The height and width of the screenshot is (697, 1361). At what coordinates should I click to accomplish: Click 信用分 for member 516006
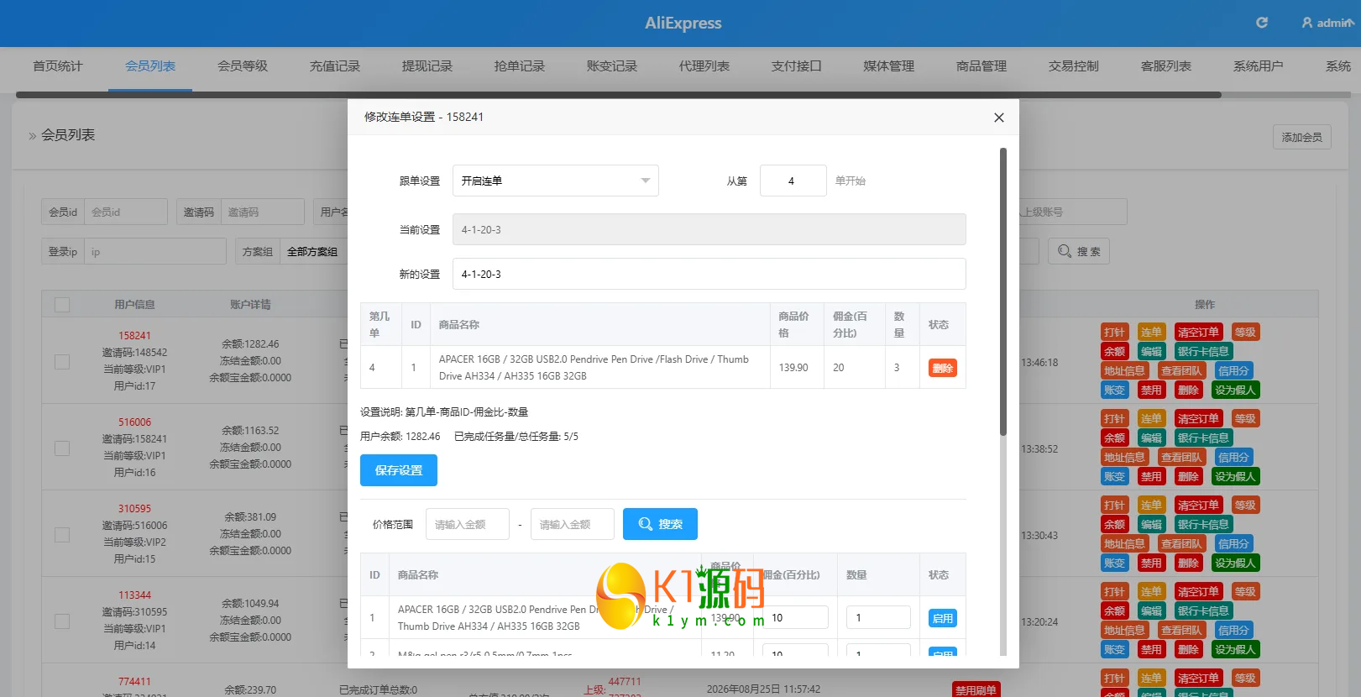1233,458
